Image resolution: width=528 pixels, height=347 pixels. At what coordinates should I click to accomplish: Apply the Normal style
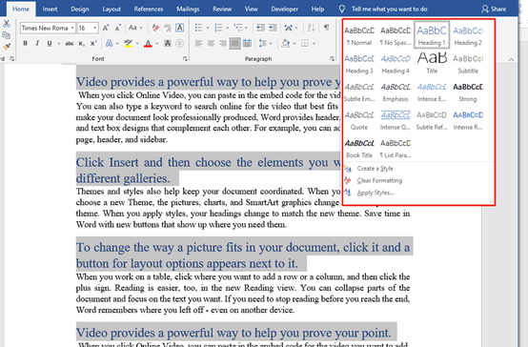click(x=359, y=35)
